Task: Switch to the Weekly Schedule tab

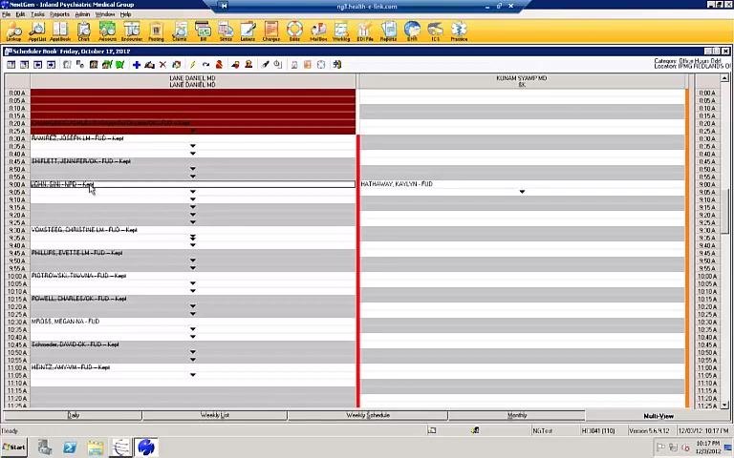Action: pyautogui.click(x=367, y=415)
